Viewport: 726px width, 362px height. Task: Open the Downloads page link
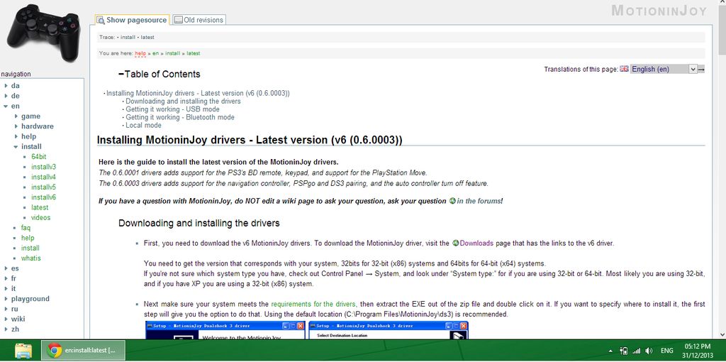[476, 243]
